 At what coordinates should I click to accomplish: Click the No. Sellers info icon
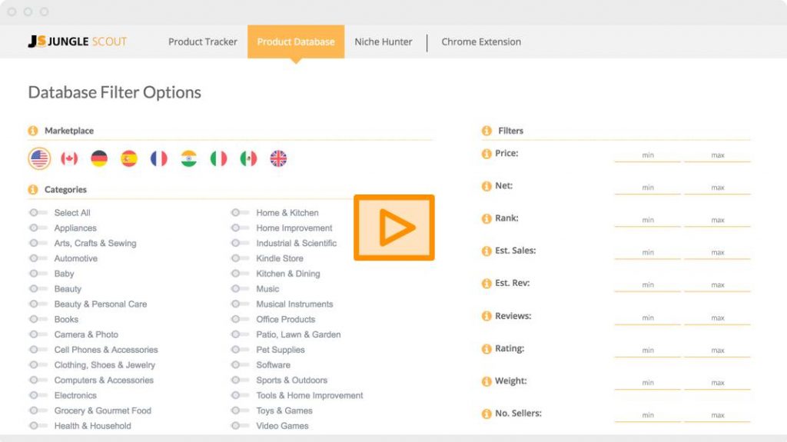[x=486, y=414]
